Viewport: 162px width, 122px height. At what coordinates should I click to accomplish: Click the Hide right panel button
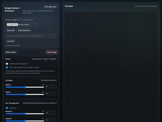50,7
